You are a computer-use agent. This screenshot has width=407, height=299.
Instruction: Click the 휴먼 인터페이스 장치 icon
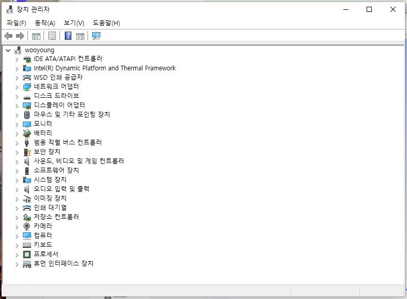27,264
